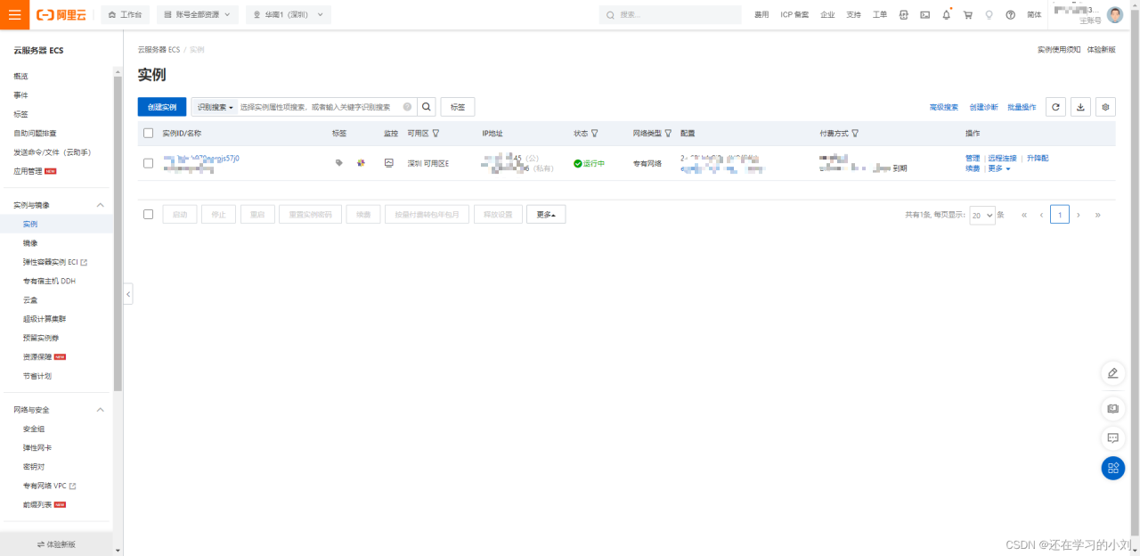Click the blue 创建实例 button

point(162,107)
